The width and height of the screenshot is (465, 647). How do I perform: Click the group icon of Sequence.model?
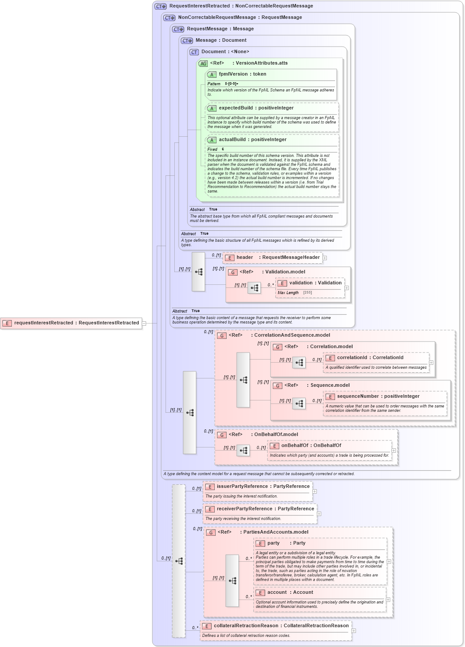278,385
